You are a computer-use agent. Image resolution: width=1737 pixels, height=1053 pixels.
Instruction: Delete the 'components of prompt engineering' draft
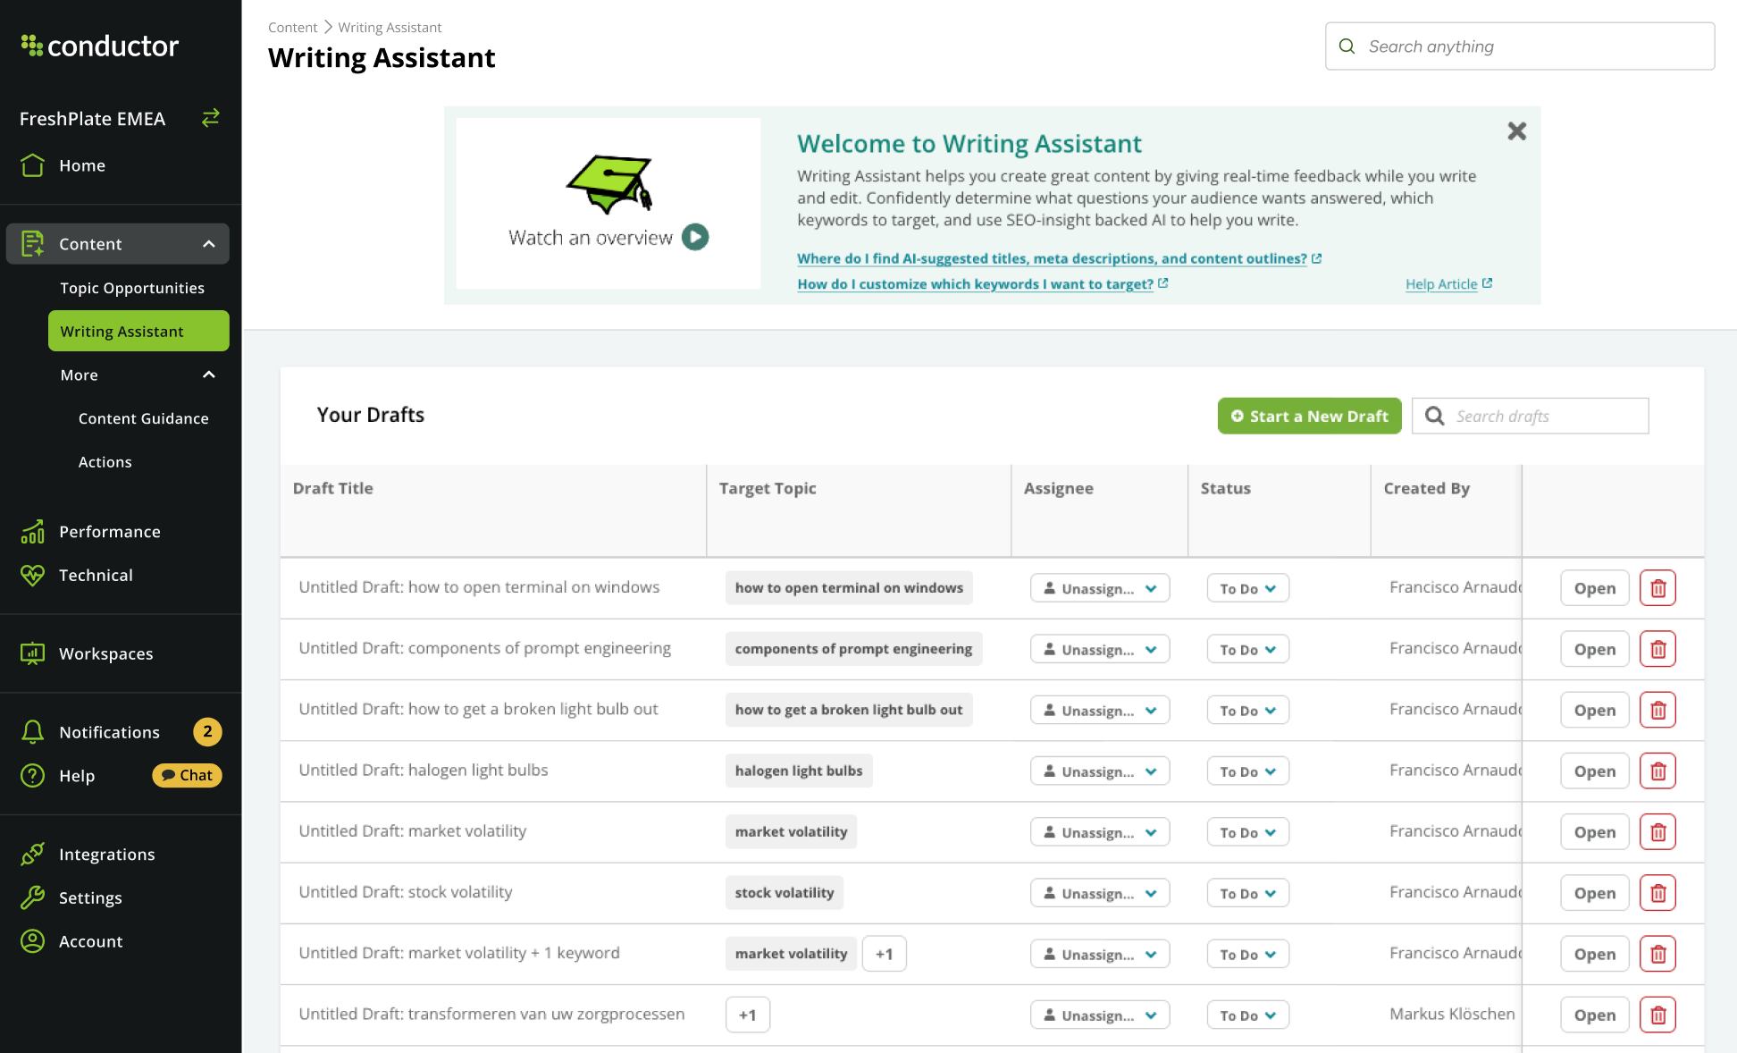pyautogui.click(x=1657, y=649)
